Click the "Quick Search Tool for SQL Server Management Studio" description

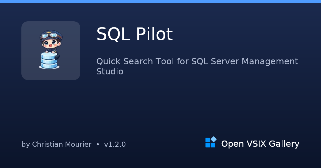coord(197,66)
